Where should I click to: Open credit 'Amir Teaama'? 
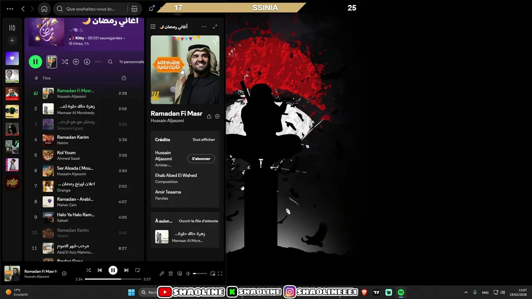pyautogui.click(x=168, y=192)
